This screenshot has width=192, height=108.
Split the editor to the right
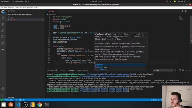click(186, 11)
